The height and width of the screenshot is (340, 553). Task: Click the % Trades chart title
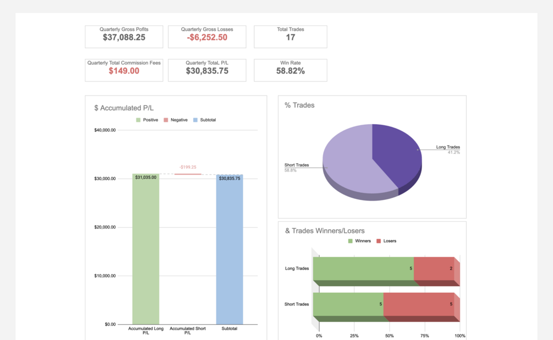click(299, 105)
